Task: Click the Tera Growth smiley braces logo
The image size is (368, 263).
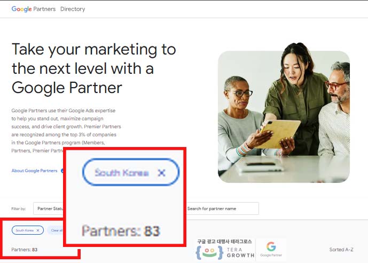Action: [x=209, y=253]
